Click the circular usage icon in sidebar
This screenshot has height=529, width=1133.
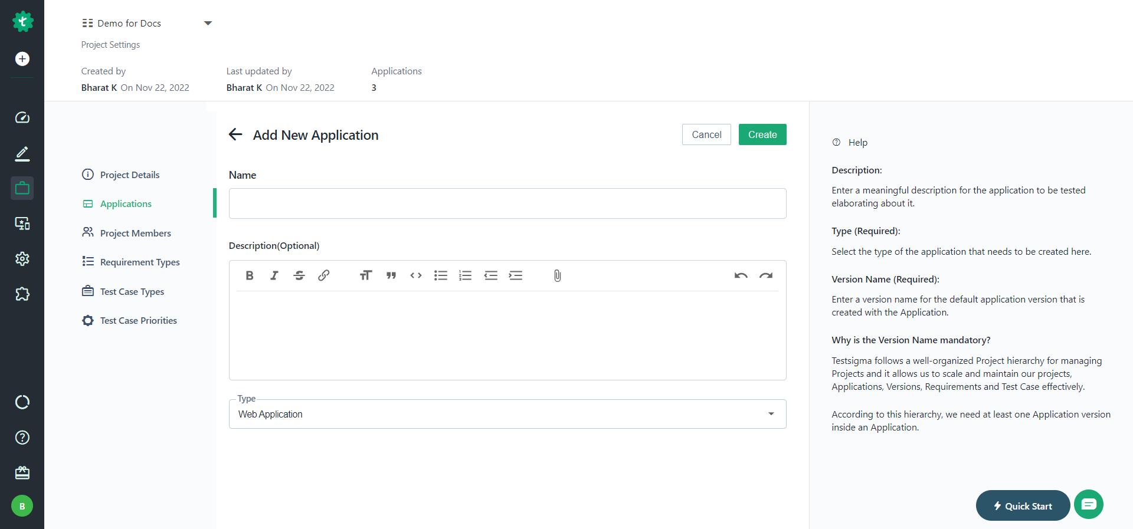[x=22, y=402]
